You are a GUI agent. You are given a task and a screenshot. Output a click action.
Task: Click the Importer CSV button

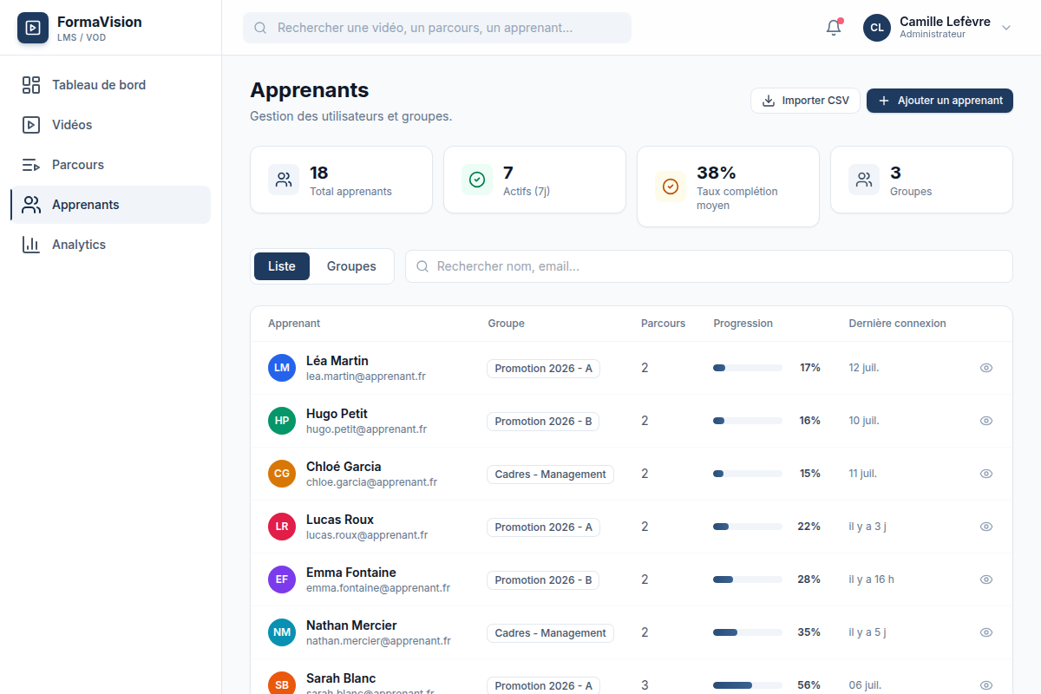(x=805, y=101)
